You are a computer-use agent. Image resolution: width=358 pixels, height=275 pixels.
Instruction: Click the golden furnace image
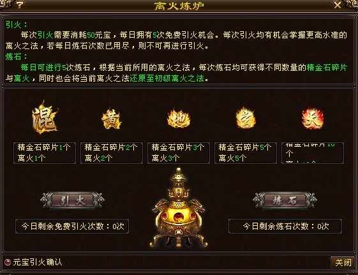coord(179,209)
